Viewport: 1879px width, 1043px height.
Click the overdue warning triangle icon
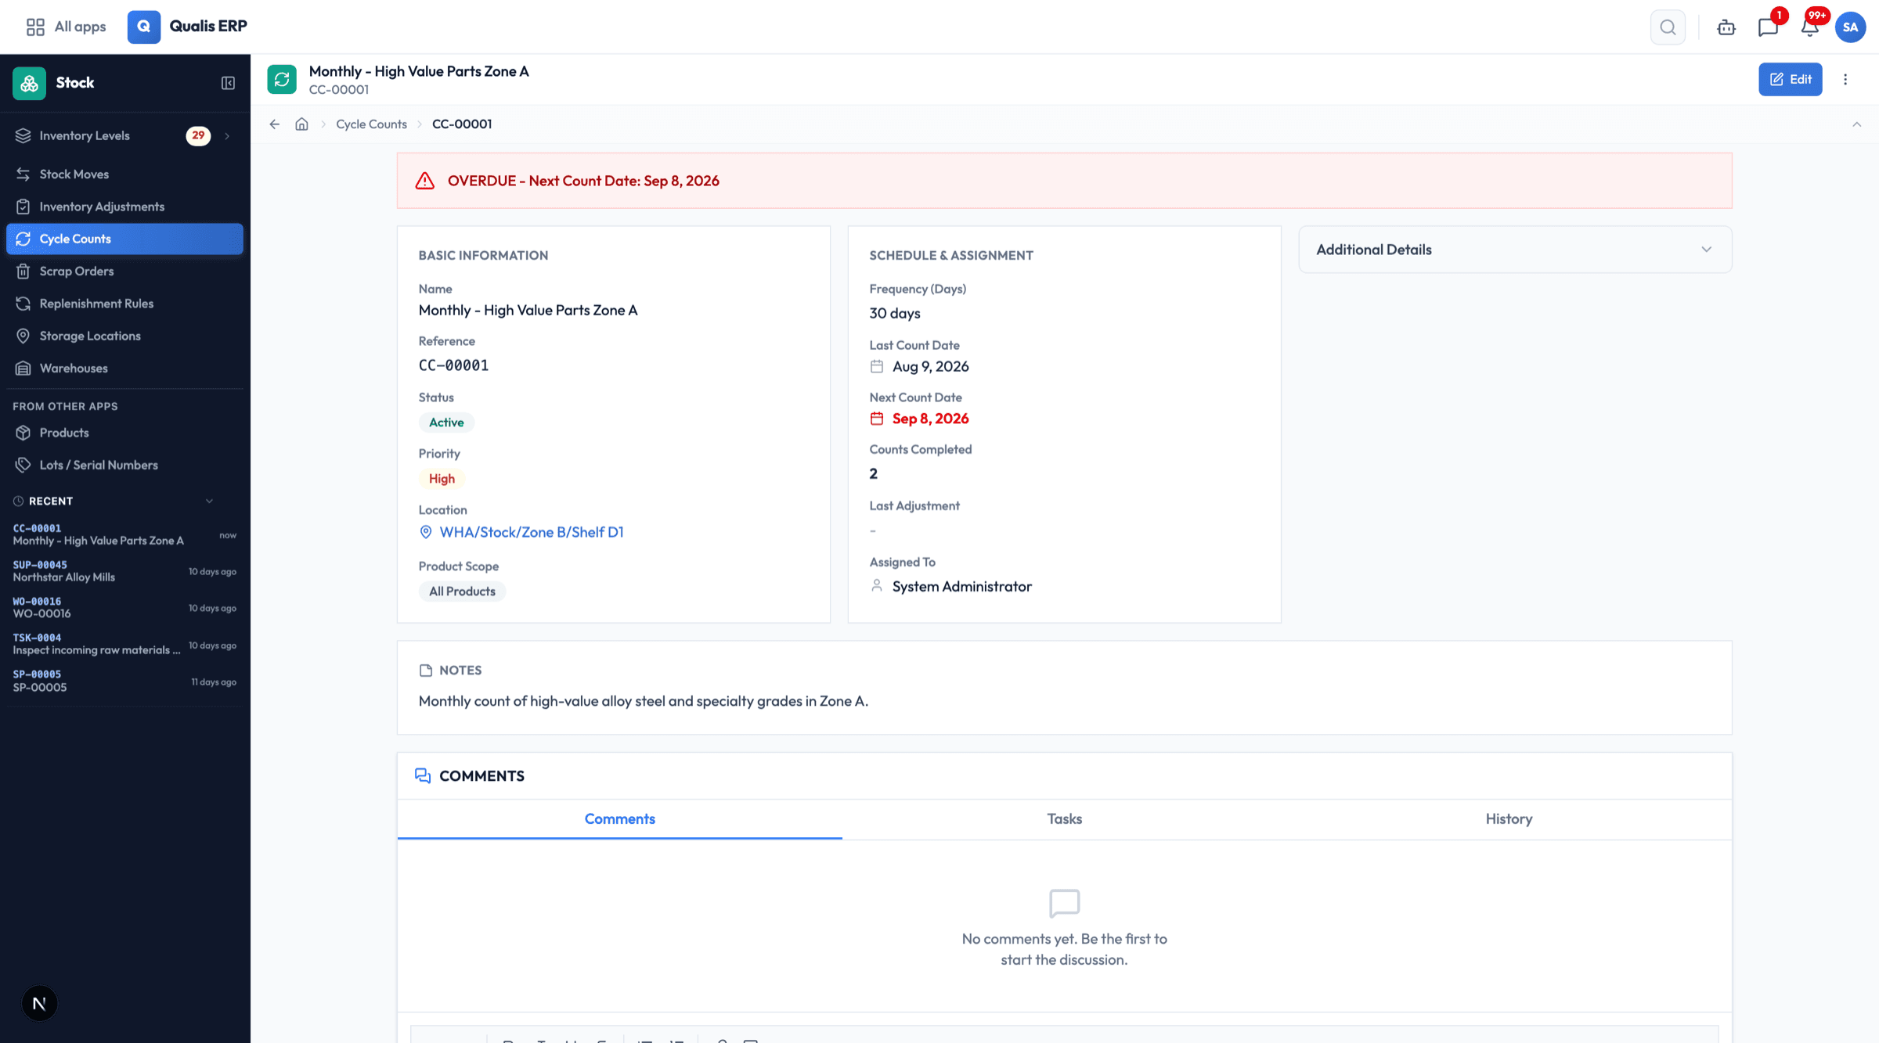(x=425, y=181)
